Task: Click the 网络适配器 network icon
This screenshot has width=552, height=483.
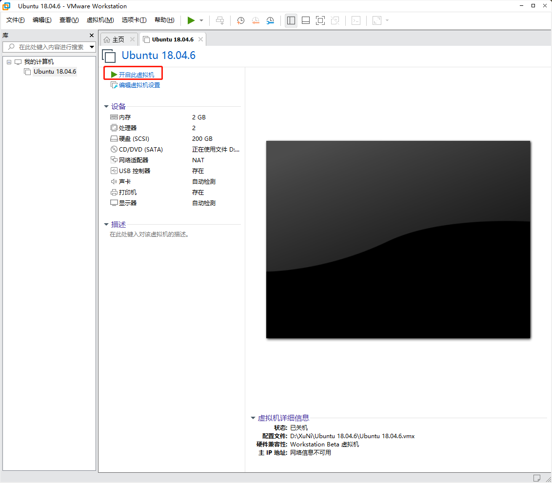Action: point(114,160)
